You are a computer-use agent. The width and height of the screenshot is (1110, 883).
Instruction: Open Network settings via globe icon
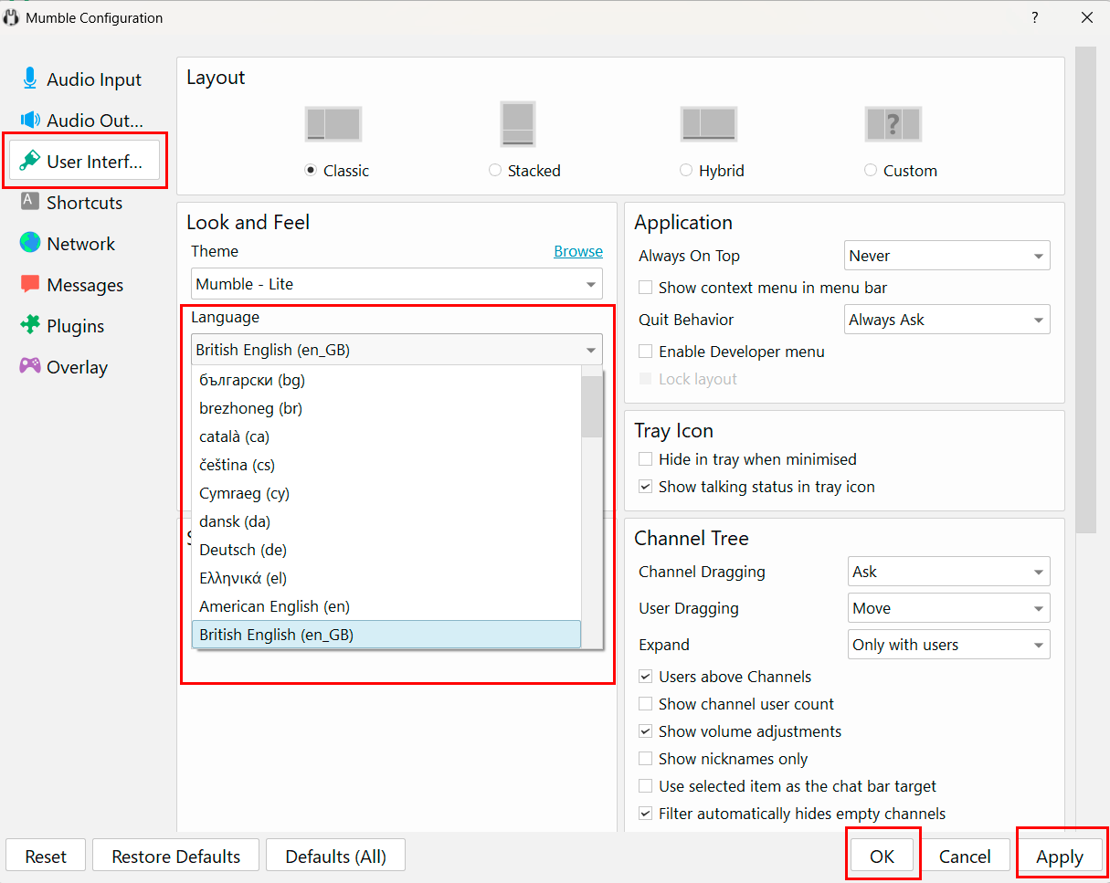tap(31, 243)
